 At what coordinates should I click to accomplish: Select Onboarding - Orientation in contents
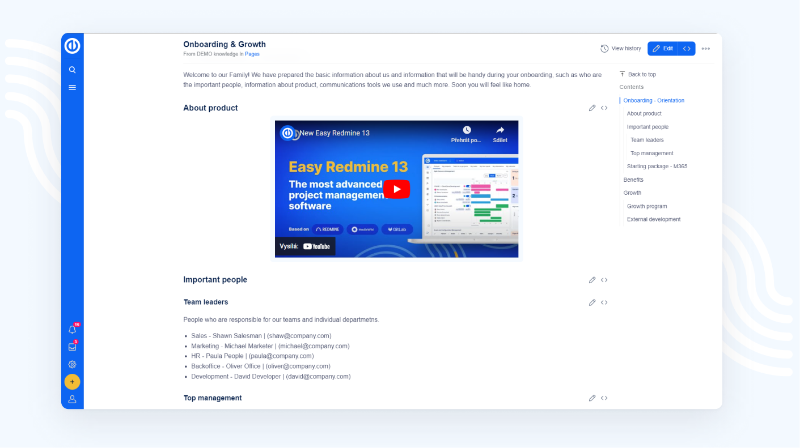654,100
